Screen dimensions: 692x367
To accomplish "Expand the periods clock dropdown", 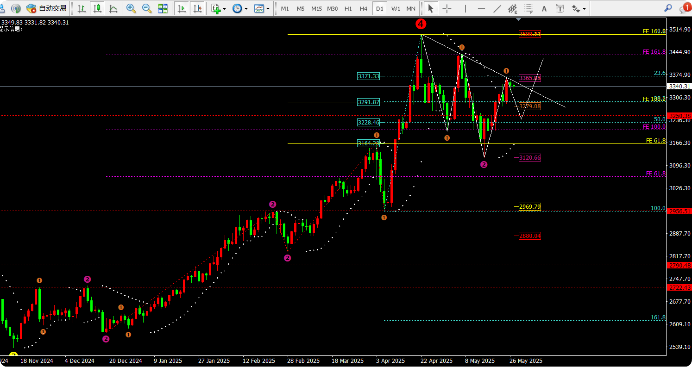I will coord(240,8).
